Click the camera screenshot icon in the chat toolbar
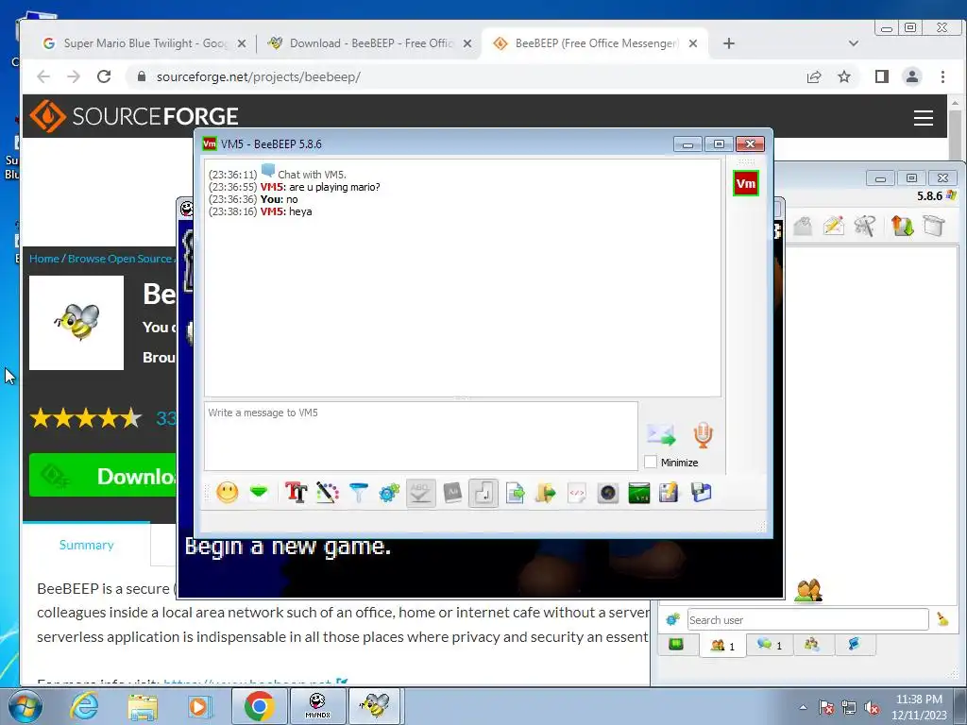Screen dimensions: 967x725 point(608,493)
